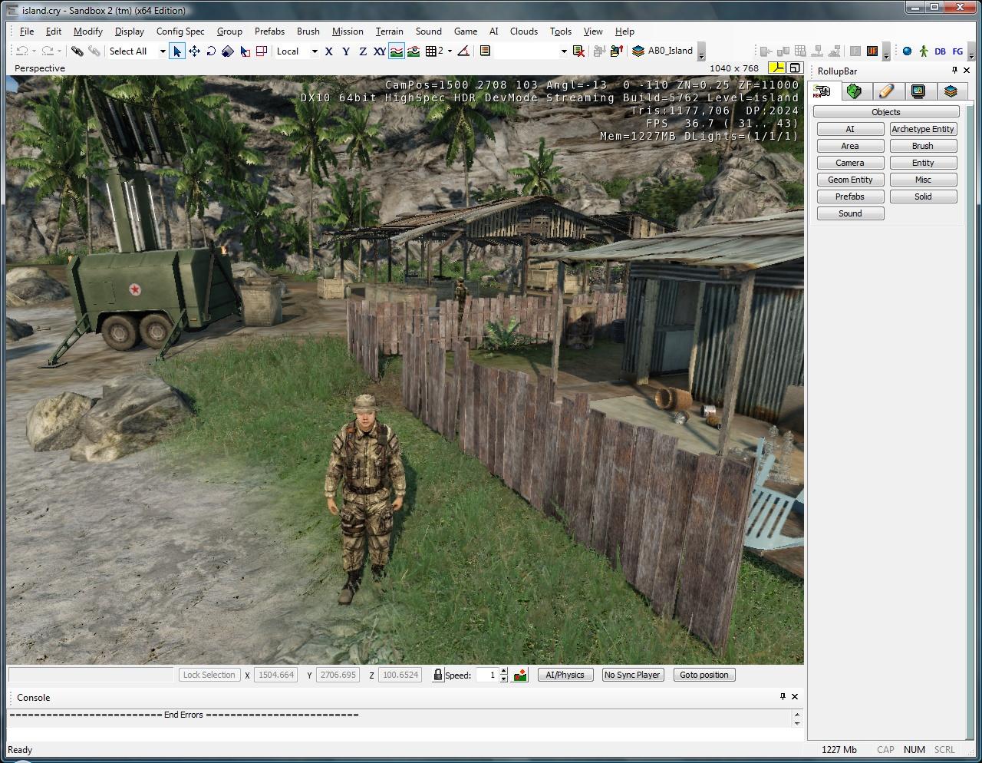Open the grid size dropdown arrow
The width and height of the screenshot is (982, 763).
[450, 51]
